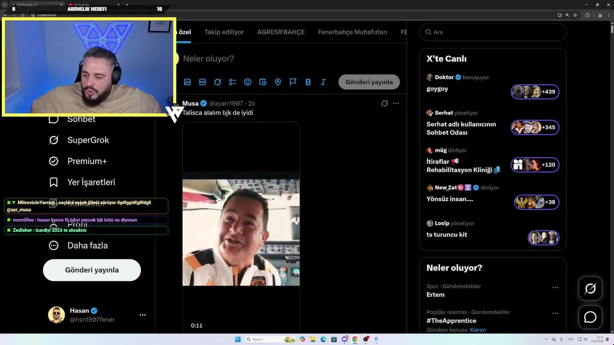
Task: Click the Kieran trend subject link
Action: tap(478, 330)
